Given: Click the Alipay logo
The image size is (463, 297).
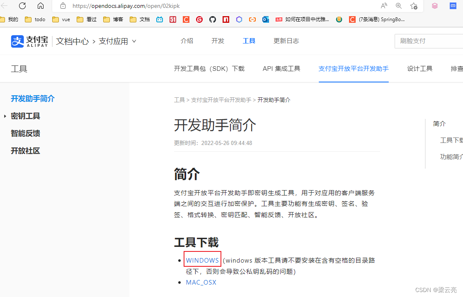Looking at the screenshot, I should 29,41.
